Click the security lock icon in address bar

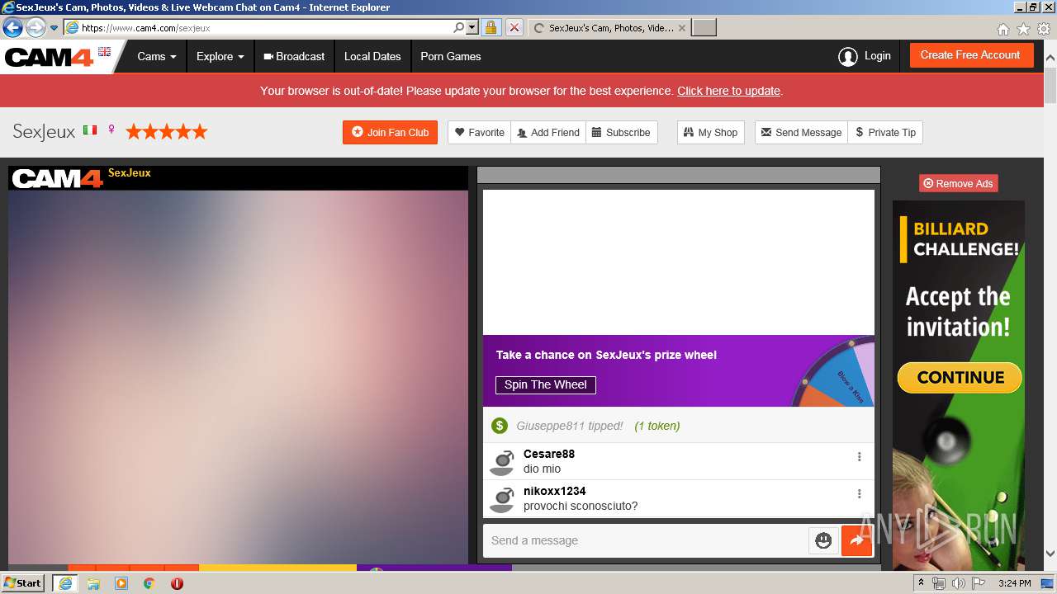pyautogui.click(x=491, y=27)
